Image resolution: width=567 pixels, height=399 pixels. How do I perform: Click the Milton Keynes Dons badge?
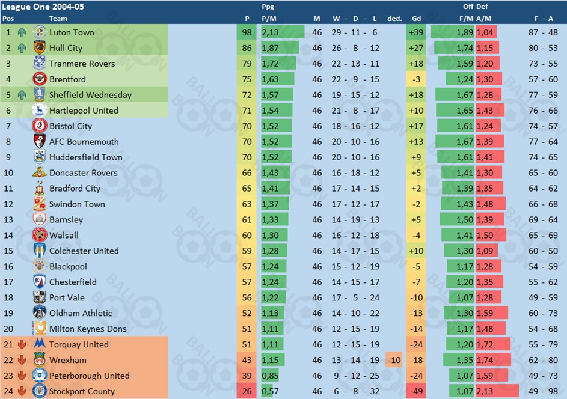pos(40,329)
